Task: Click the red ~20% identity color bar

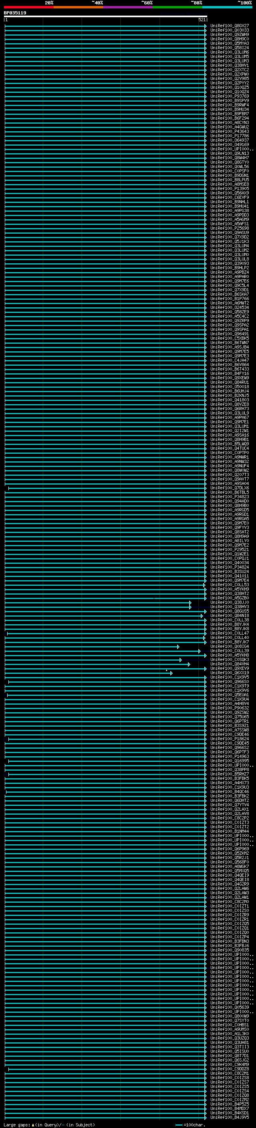Action: [28, 7]
